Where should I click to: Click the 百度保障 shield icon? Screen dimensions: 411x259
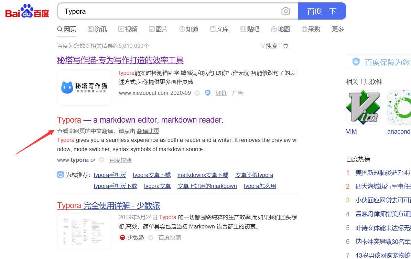[x=356, y=62]
